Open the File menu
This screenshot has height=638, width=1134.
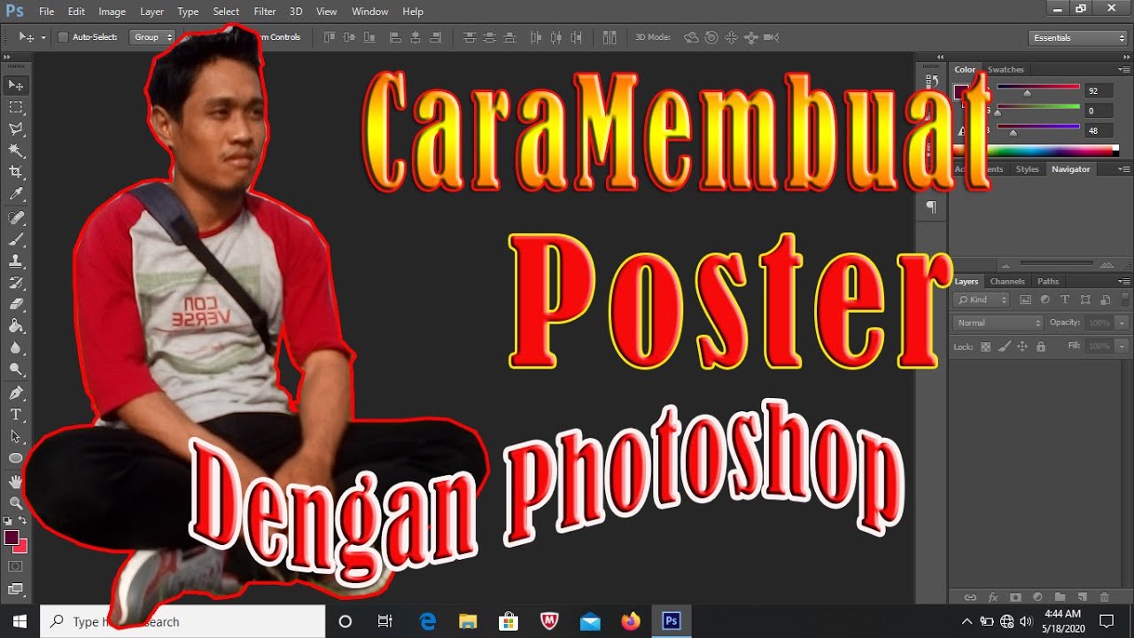(47, 12)
